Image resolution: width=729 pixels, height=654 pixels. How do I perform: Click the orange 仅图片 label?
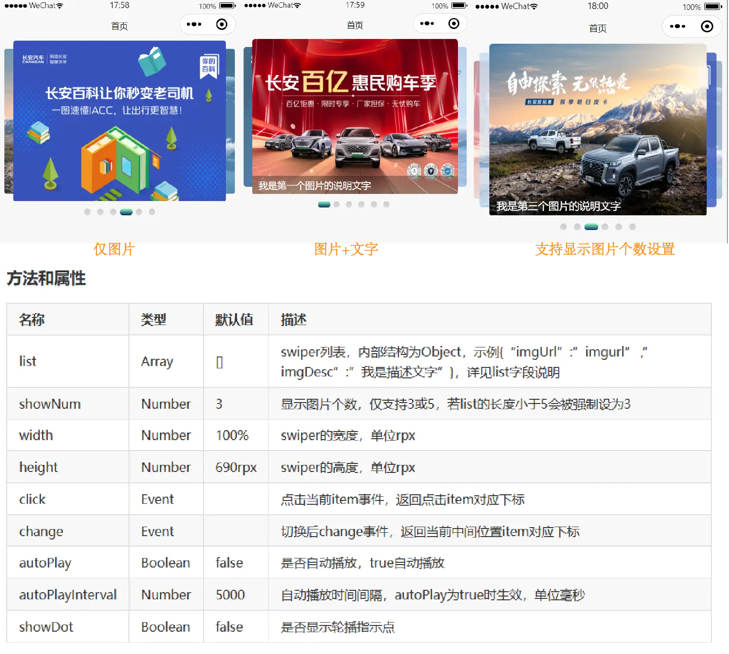115,250
